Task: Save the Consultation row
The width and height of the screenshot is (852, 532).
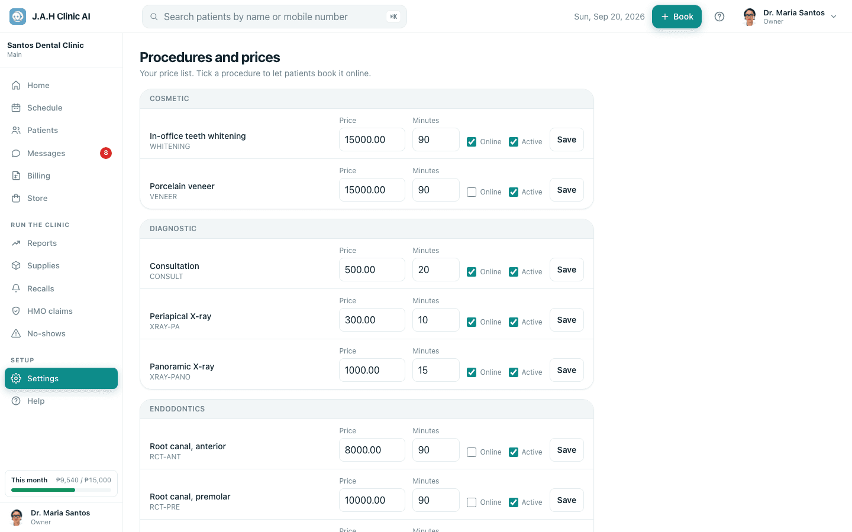Action: coord(567,270)
